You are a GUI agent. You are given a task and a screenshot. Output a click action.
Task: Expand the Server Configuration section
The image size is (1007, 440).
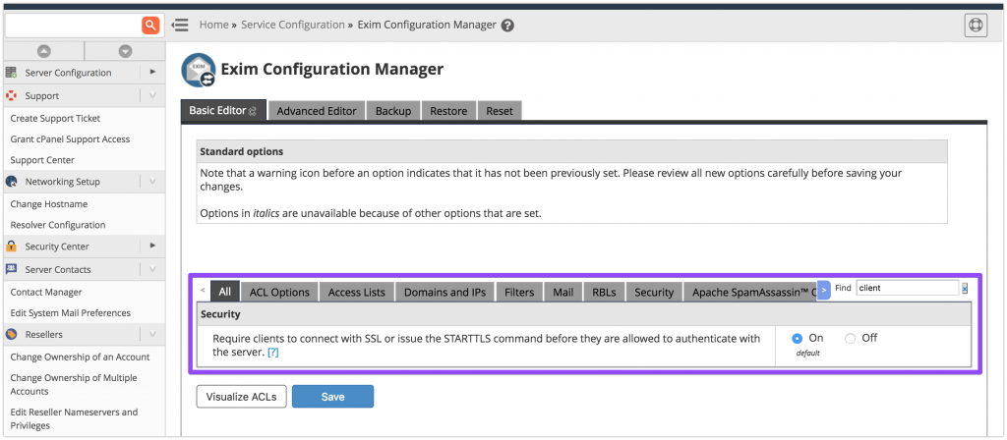click(x=152, y=73)
